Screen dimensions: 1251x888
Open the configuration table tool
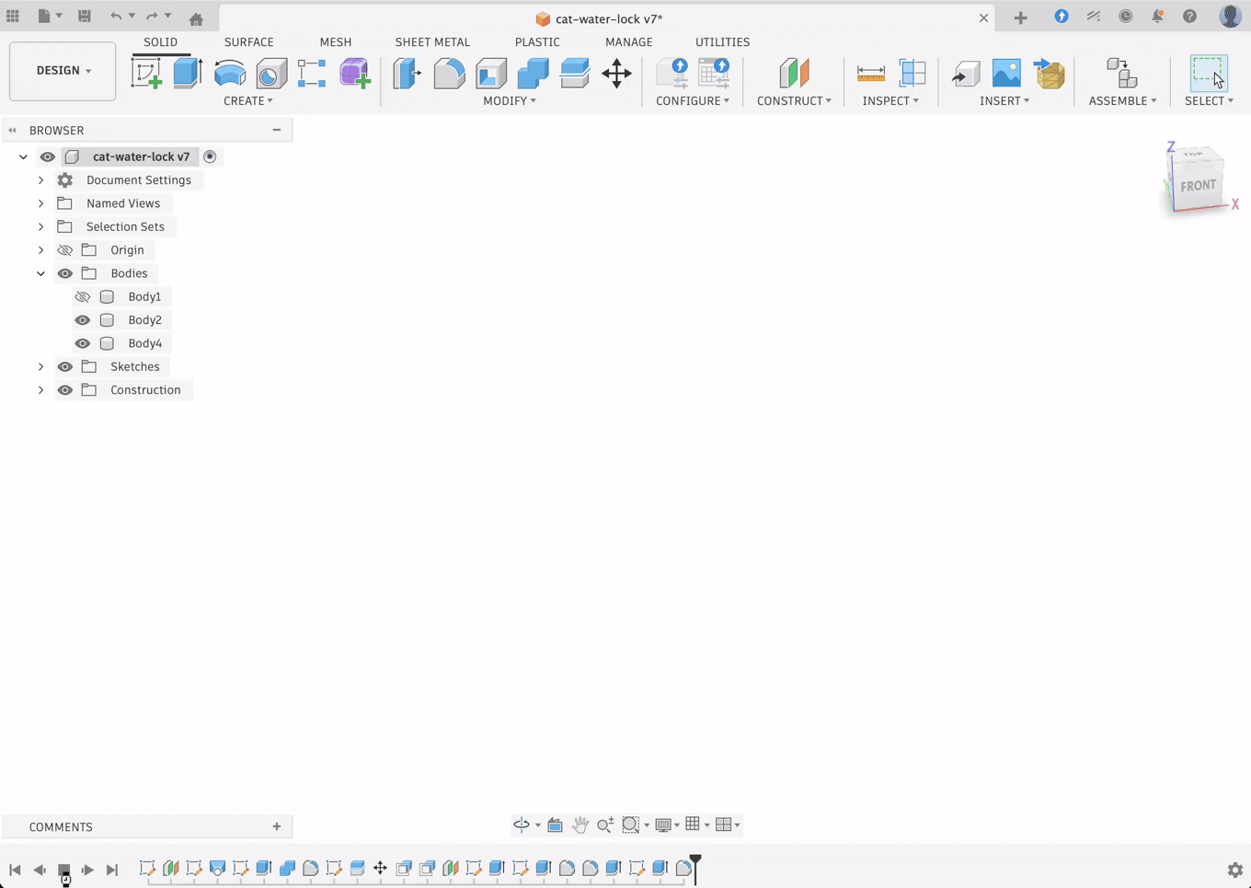click(714, 73)
